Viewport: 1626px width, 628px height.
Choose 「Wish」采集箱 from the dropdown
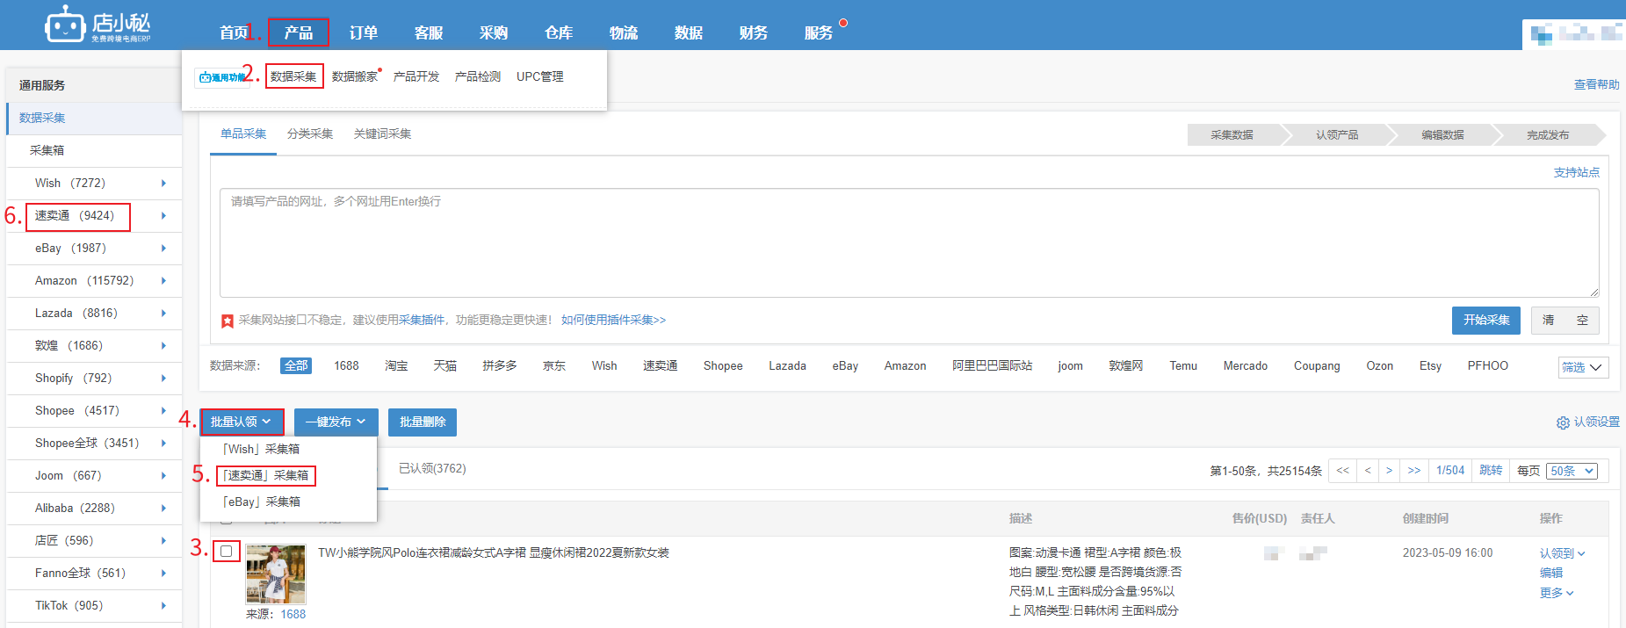(x=261, y=449)
